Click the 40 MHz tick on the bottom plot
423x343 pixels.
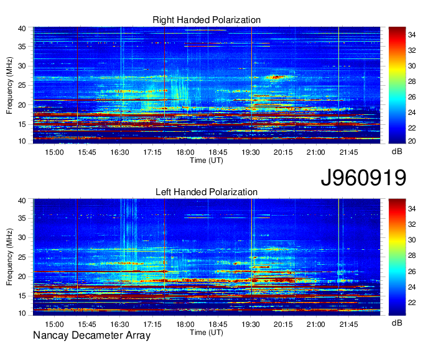22,201
